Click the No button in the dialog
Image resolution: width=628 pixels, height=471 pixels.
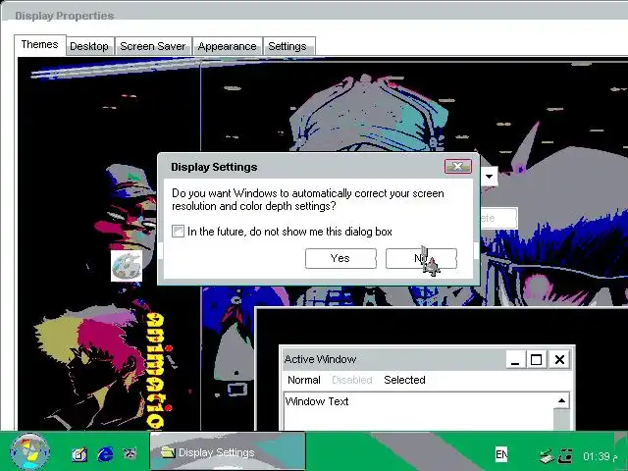pos(421,258)
